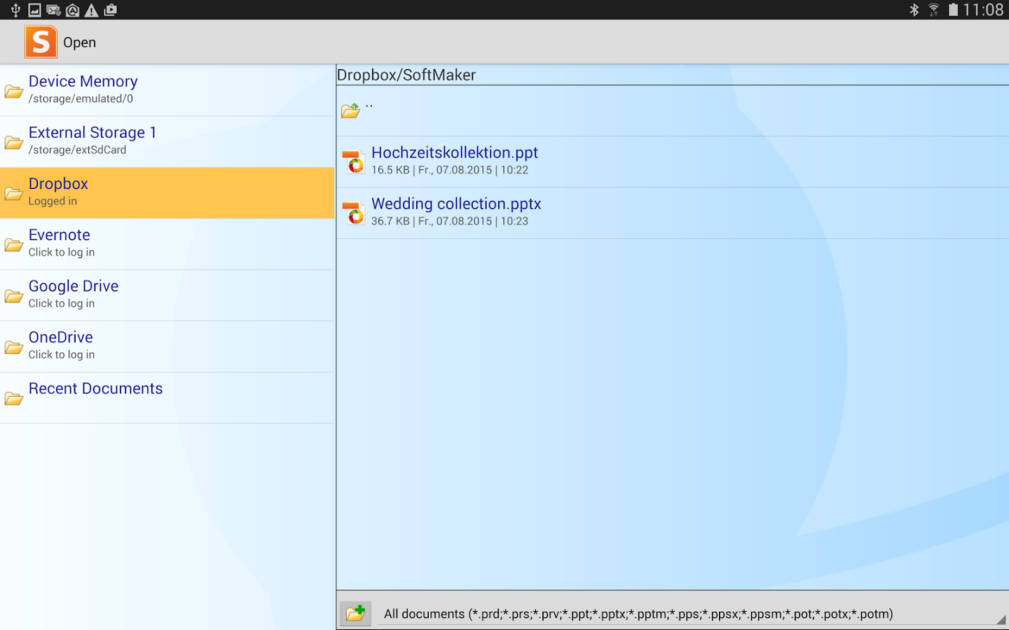
Task: Open Wedding collection.pptx file
Action: point(673,213)
